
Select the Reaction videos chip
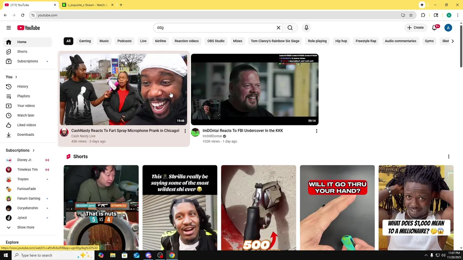187,41
